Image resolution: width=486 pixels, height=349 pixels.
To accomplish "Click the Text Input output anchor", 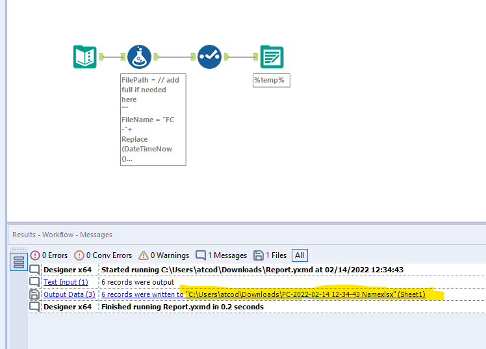I will coord(101,57).
